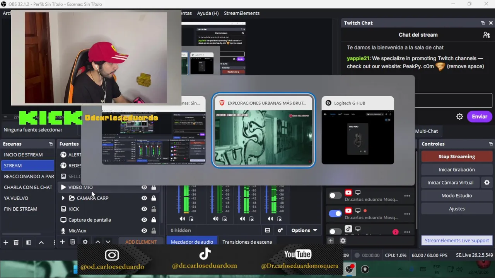Viewport: 495px width, 278px height.
Task: Open the Ayuda (H) menu
Action: coord(208,13)
